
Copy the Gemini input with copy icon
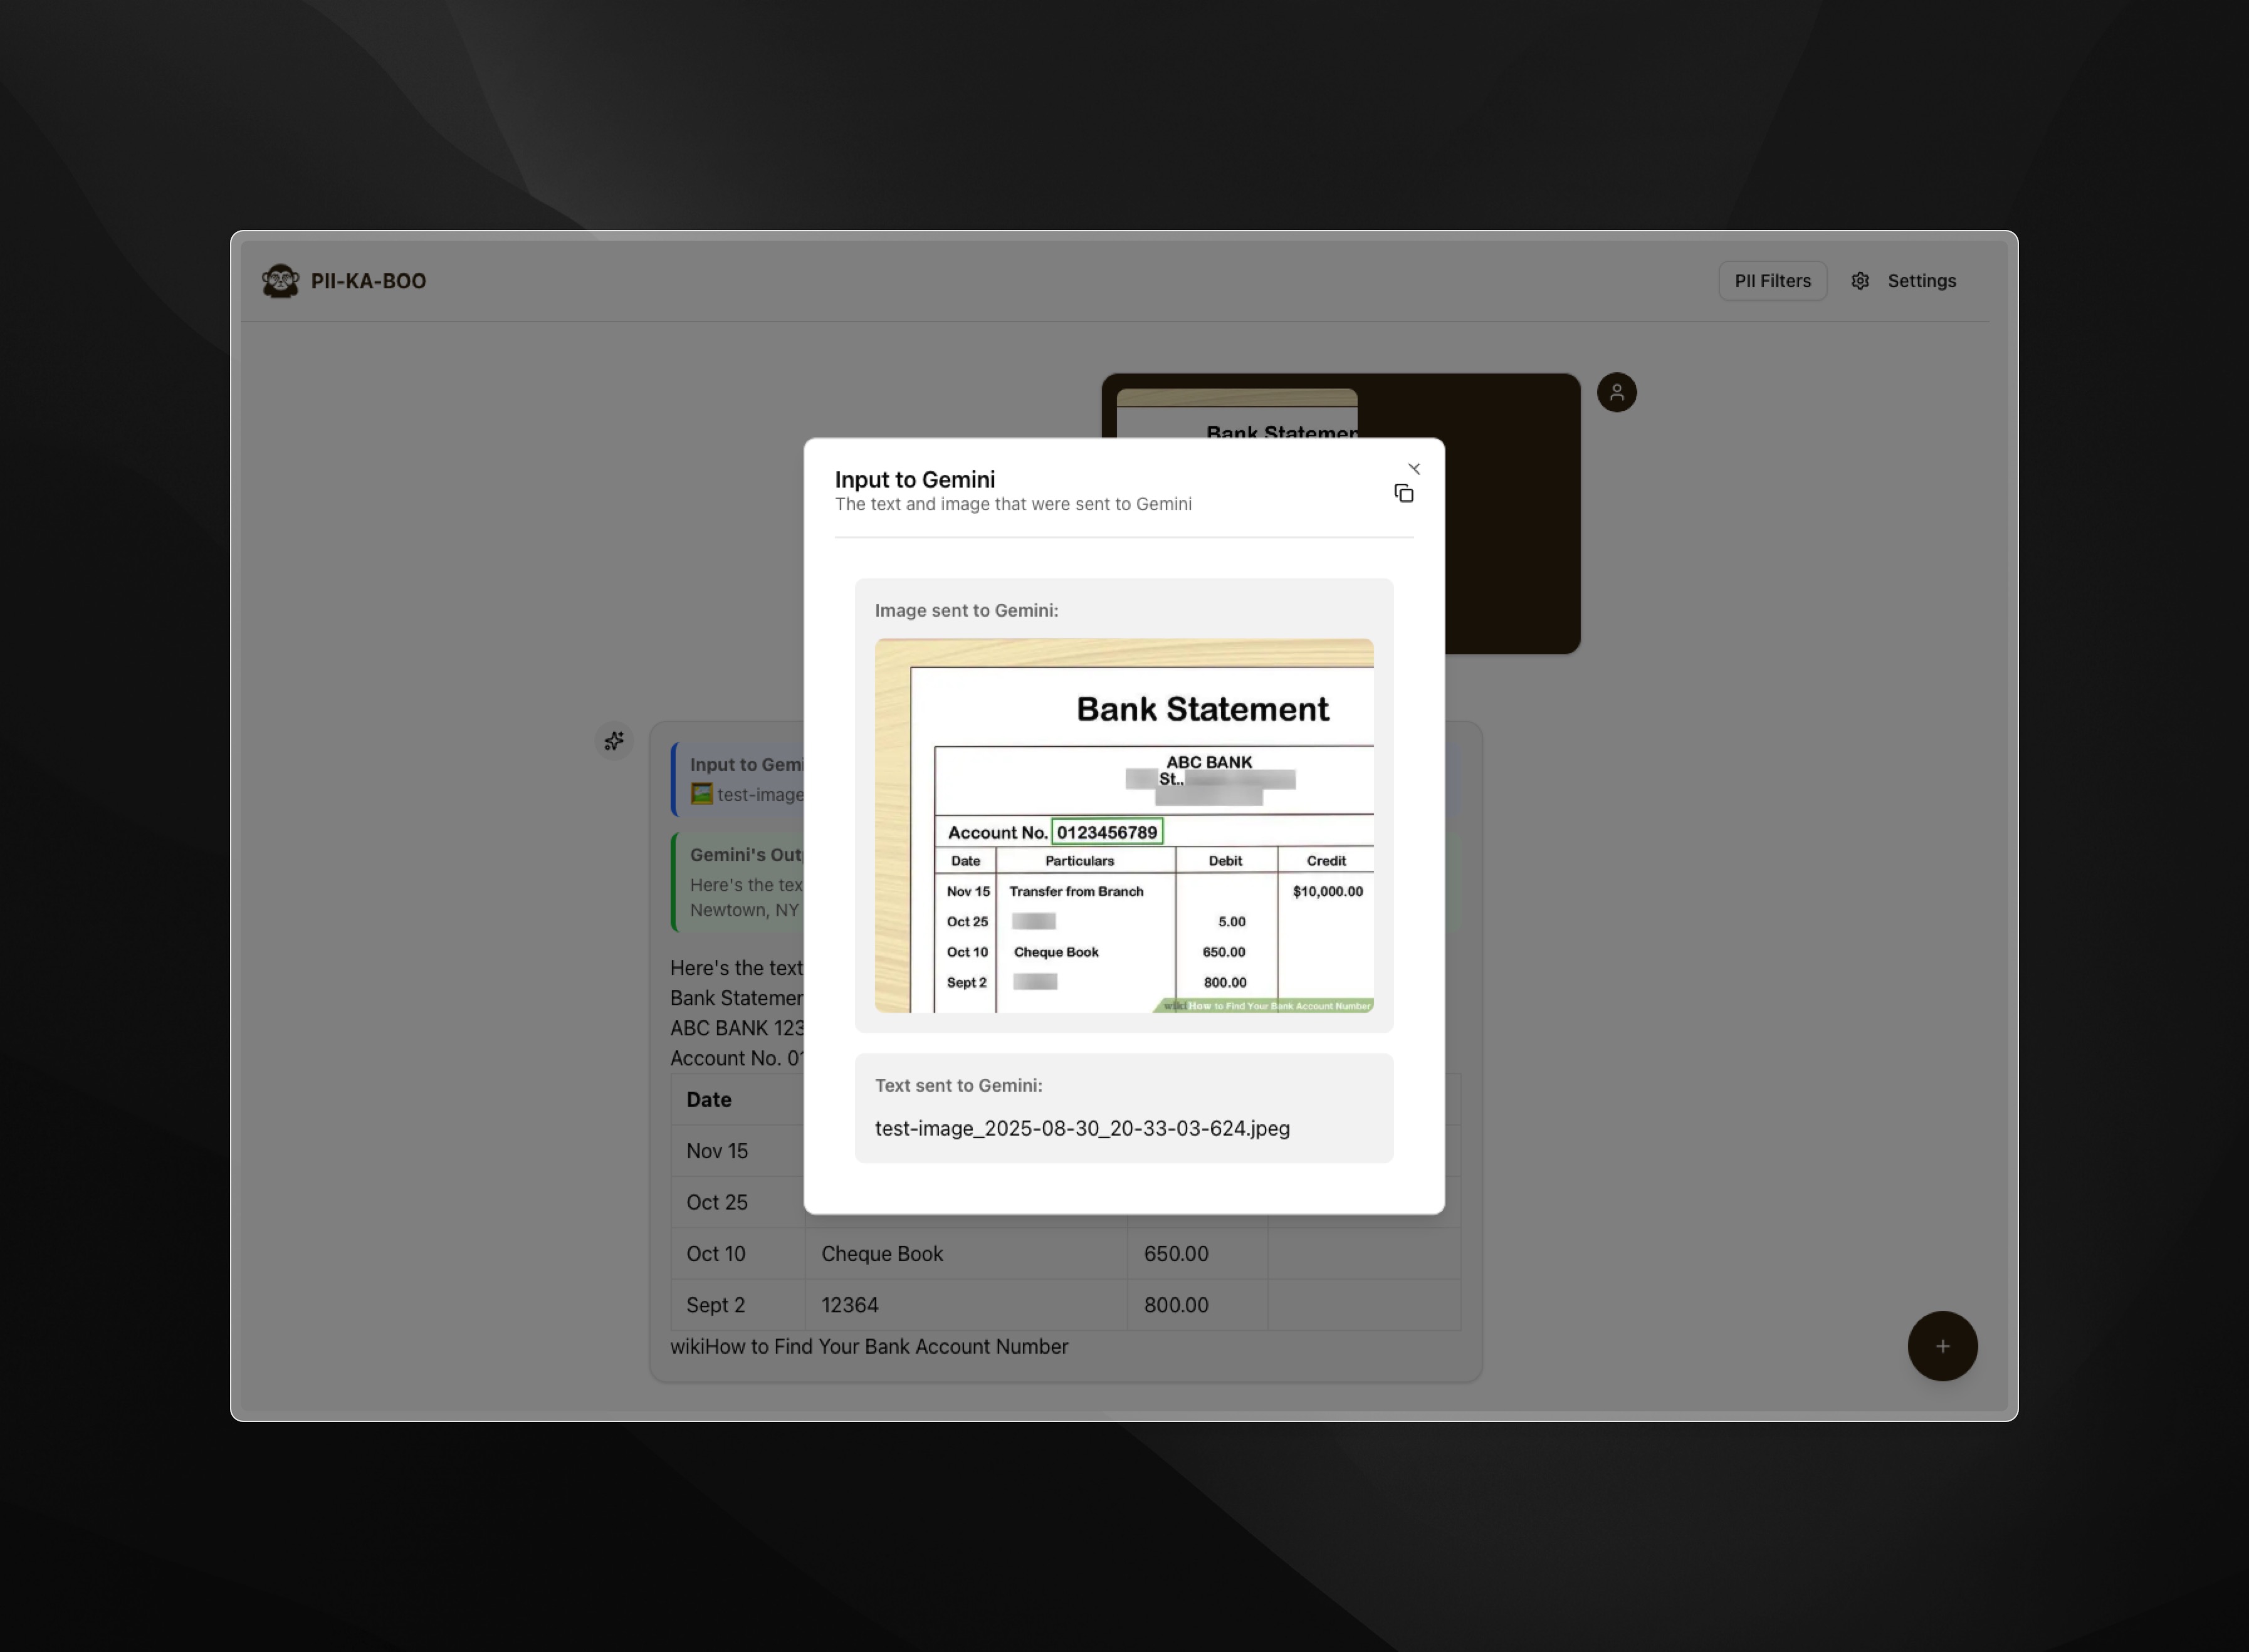point(1404,493)
